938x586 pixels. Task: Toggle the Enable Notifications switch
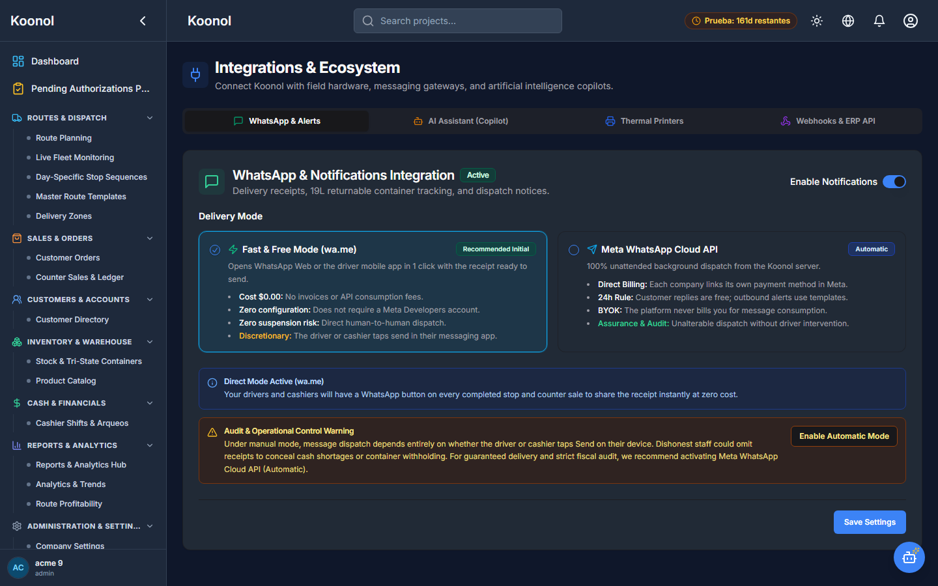tap(894, 182)
